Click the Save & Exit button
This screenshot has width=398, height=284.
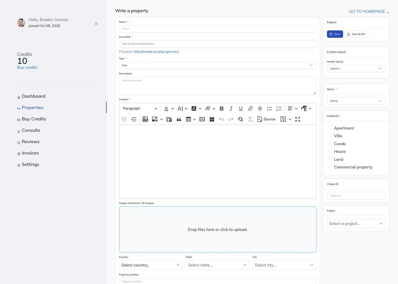click(x=356, y=34)
